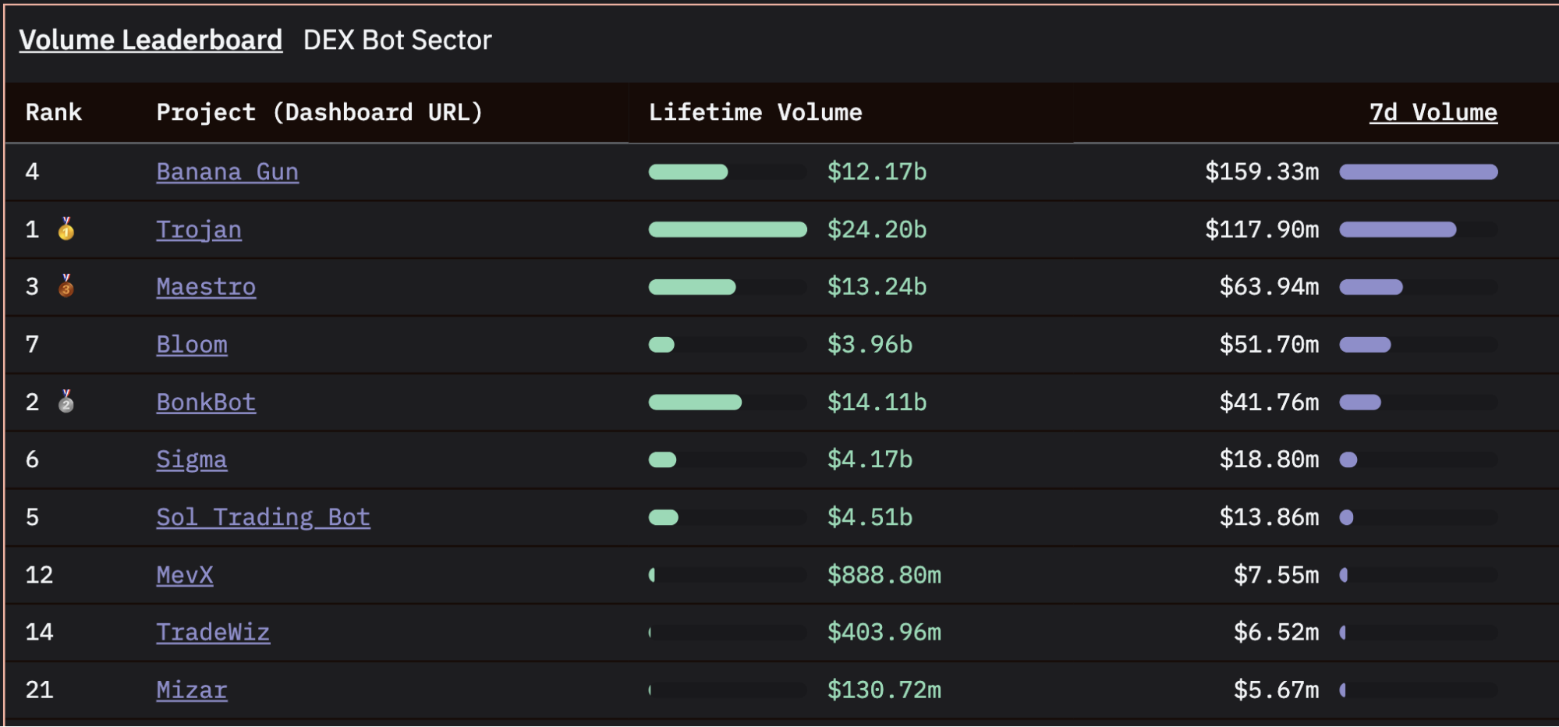
Task: Sort by the 7d Volume column header
Action: (x=1433, y=112)
